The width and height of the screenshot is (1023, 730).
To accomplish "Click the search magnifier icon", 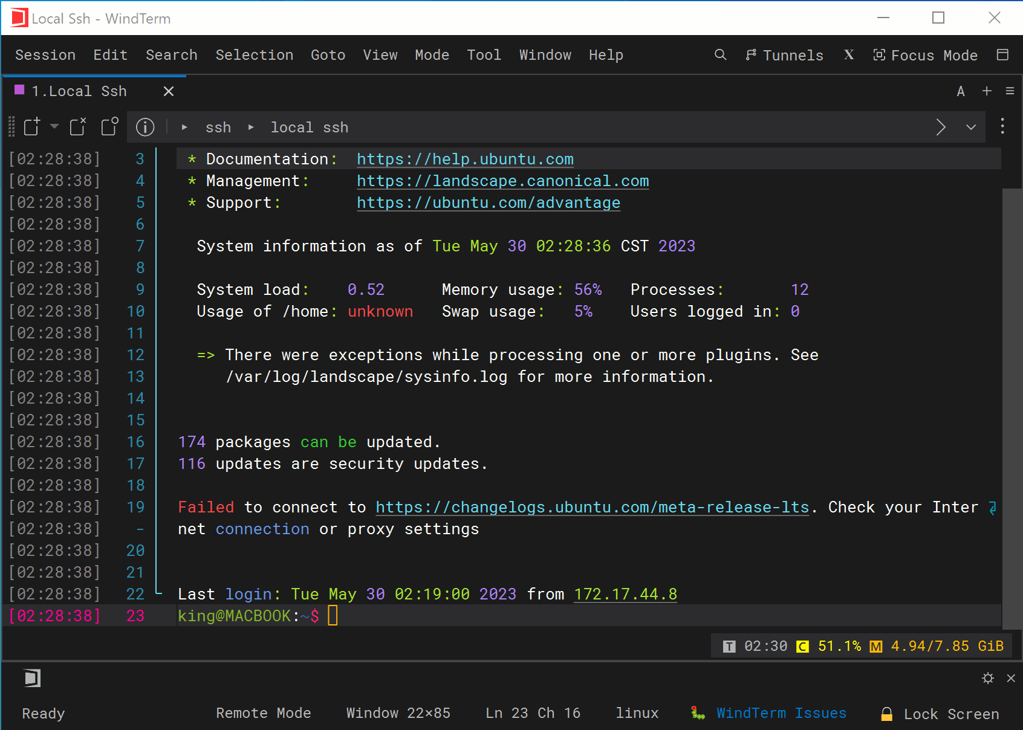I will point(720,55).
